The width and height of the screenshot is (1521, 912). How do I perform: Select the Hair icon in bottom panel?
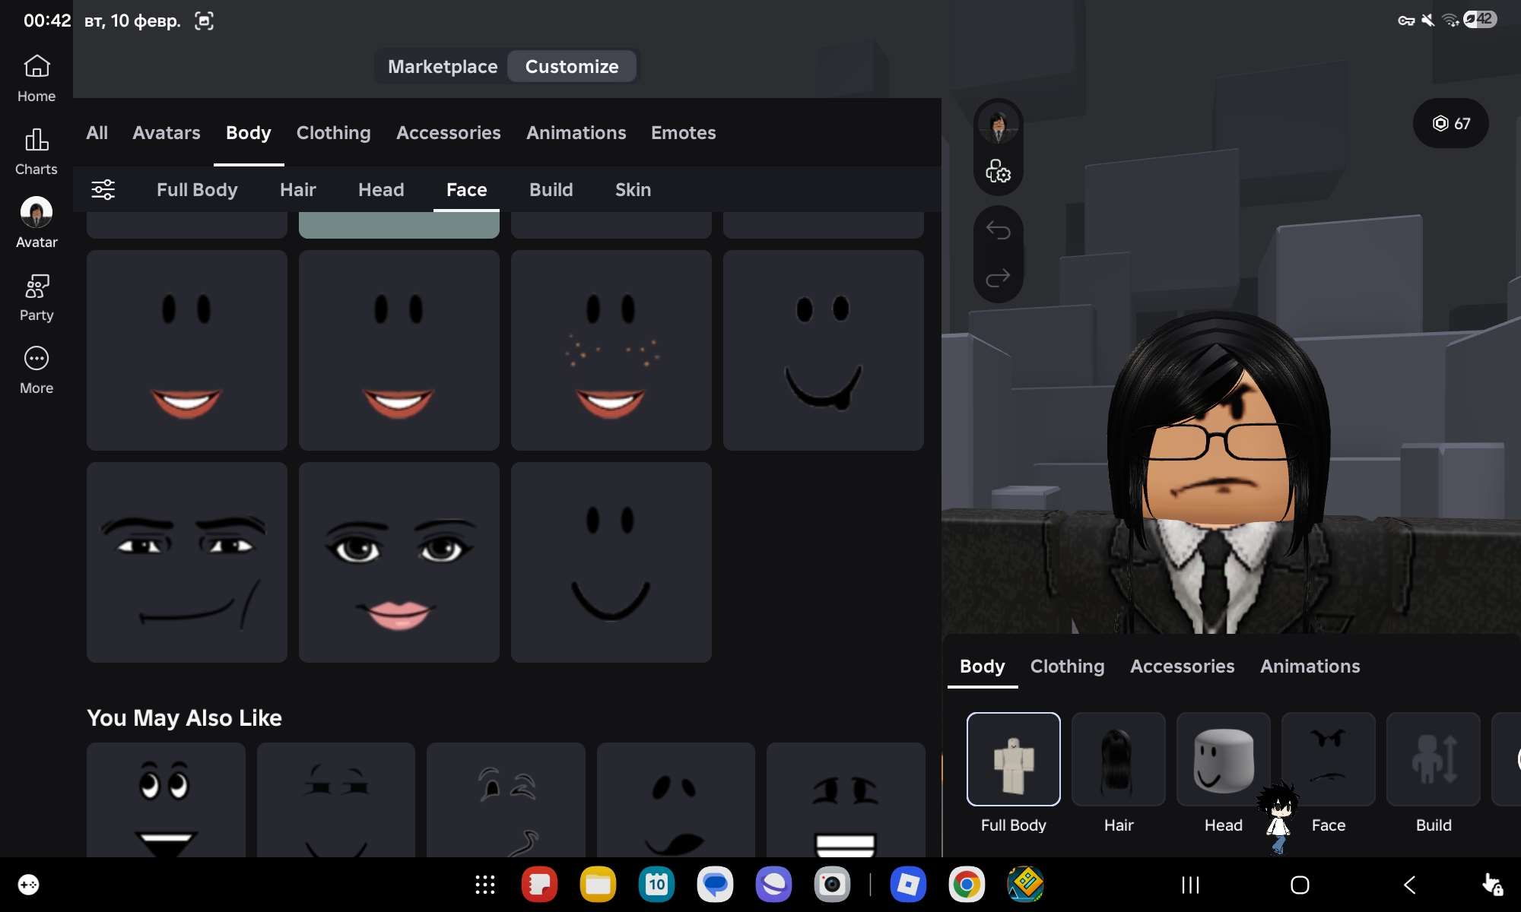[x=1118, y=759]
